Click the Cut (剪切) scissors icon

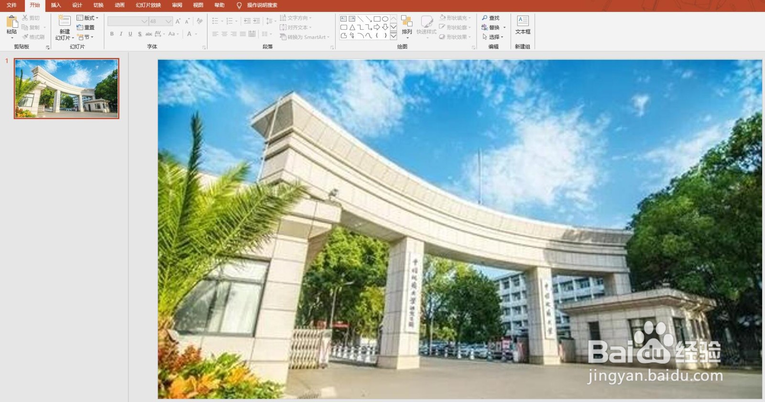click(x=25, y=18)
